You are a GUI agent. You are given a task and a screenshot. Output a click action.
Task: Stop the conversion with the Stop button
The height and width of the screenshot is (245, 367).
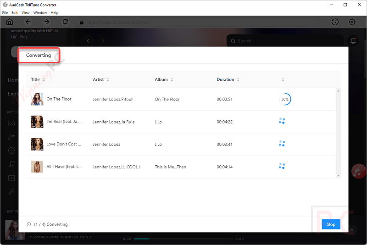pyautogui.click(x=331, y=224)
